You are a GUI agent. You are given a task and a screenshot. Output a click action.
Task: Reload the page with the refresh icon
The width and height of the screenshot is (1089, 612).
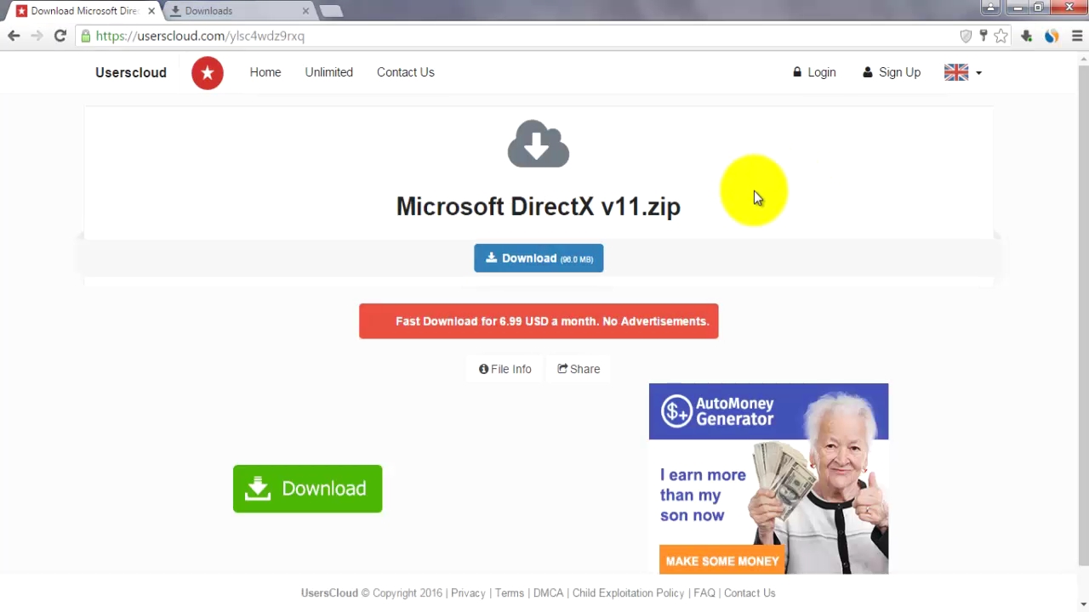coord(60,36)
